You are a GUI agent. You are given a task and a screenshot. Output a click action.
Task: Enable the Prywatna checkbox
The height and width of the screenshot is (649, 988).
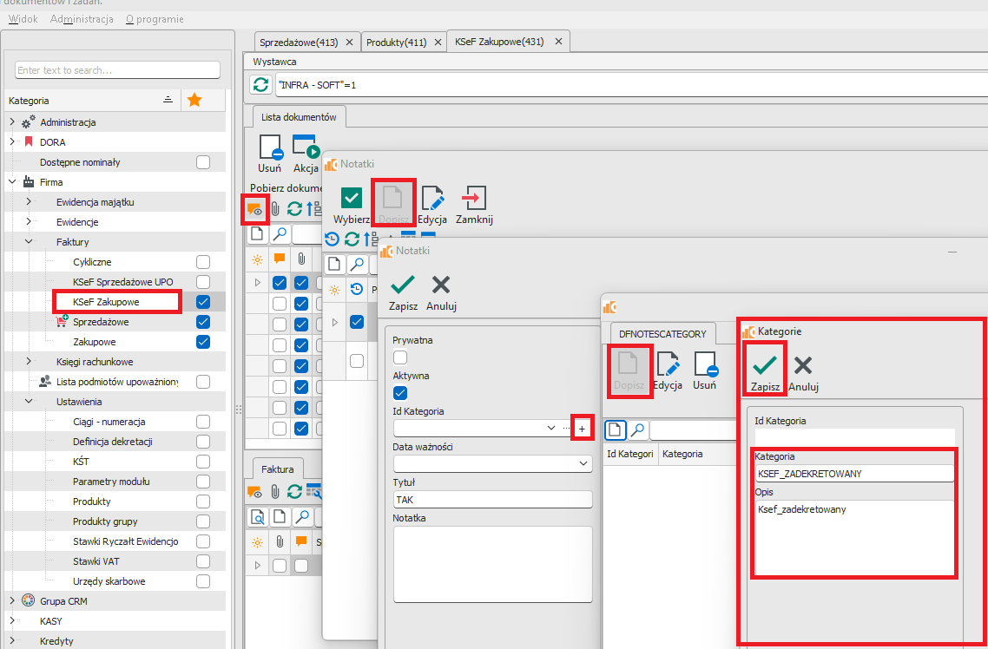(400, 357)
